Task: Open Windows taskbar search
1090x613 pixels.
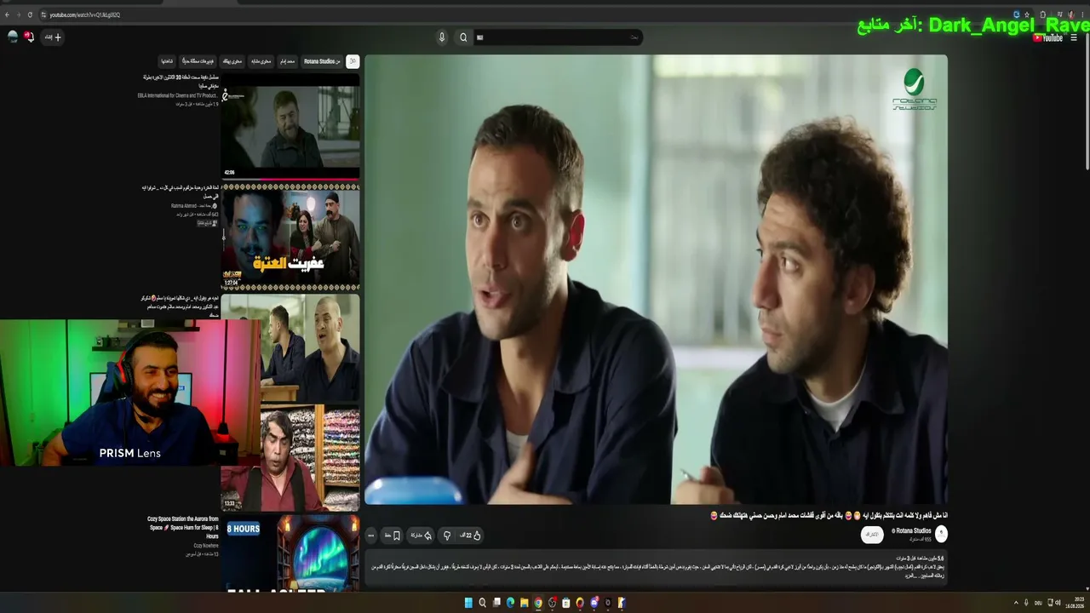Action: [x=482, y=603]
